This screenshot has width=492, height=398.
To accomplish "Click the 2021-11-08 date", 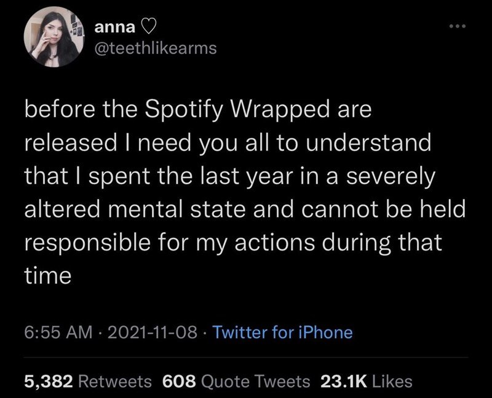I will (x=153, y=332).
